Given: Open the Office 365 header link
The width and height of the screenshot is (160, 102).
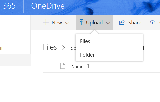Looking at the screenshot, I should click(9, 6).
